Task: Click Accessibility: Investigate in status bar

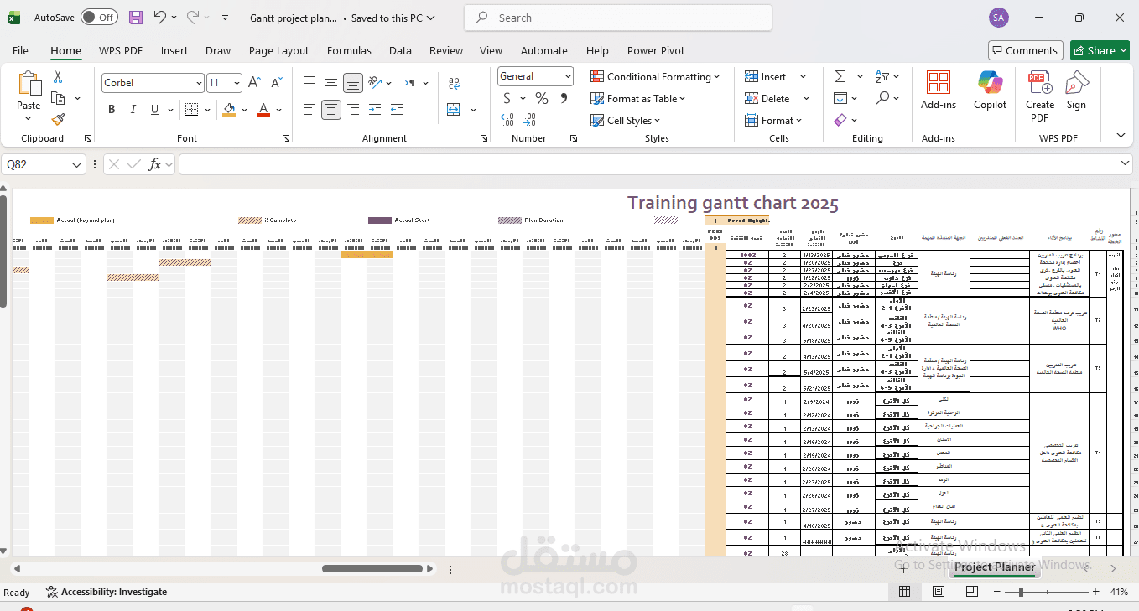Action: click(x=107, y=592)
